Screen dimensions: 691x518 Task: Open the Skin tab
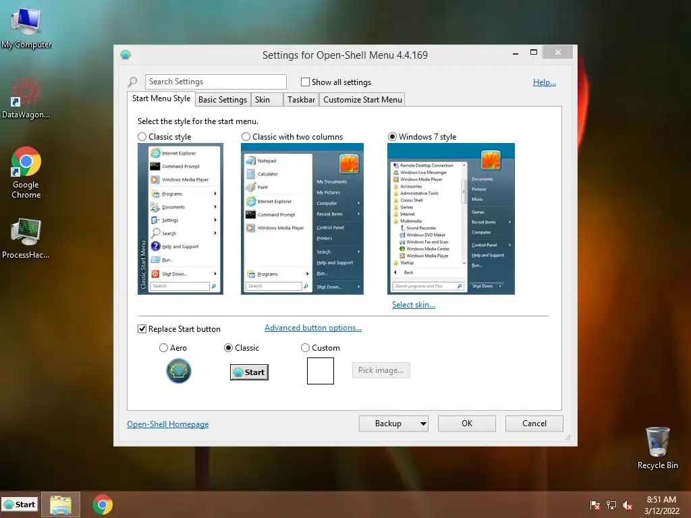click(x=267, y=100)
